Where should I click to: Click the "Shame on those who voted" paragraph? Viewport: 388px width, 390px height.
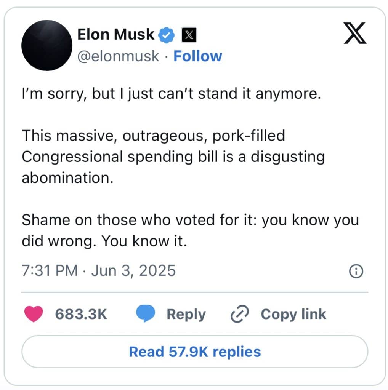[x=190, y=230]
